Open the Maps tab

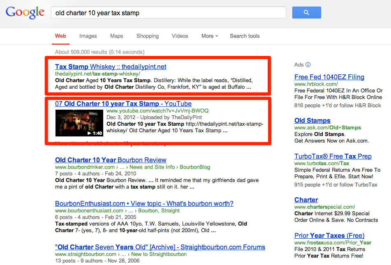pos(116,36)
